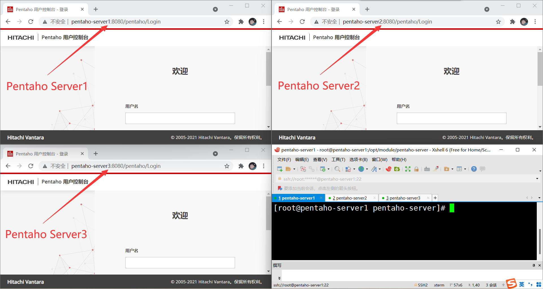The height and width of the screenshot is (289, 543).
Task: Click the scrollbar thumb on Server1 login page
Action: tap(268, 69)
